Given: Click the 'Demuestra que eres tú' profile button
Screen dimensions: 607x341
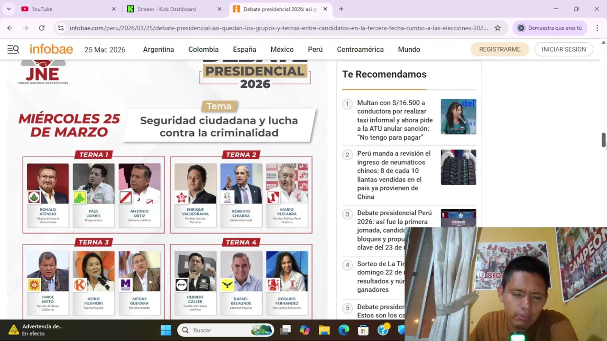Looking at the screenshot, I should click(550, 28).
